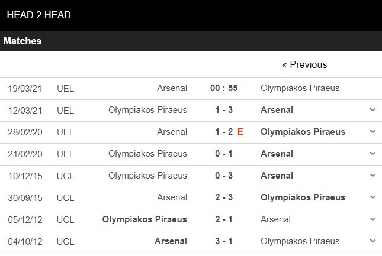Expand the 21/02/20 match row chevron
Screen dimensions: 382x256
click(x=373, y=154)
